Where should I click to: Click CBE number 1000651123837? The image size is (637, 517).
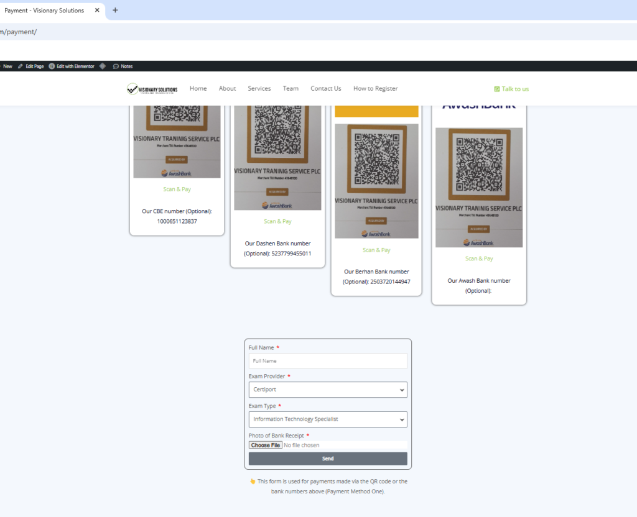pyautogui.click(x=177, y=221)
